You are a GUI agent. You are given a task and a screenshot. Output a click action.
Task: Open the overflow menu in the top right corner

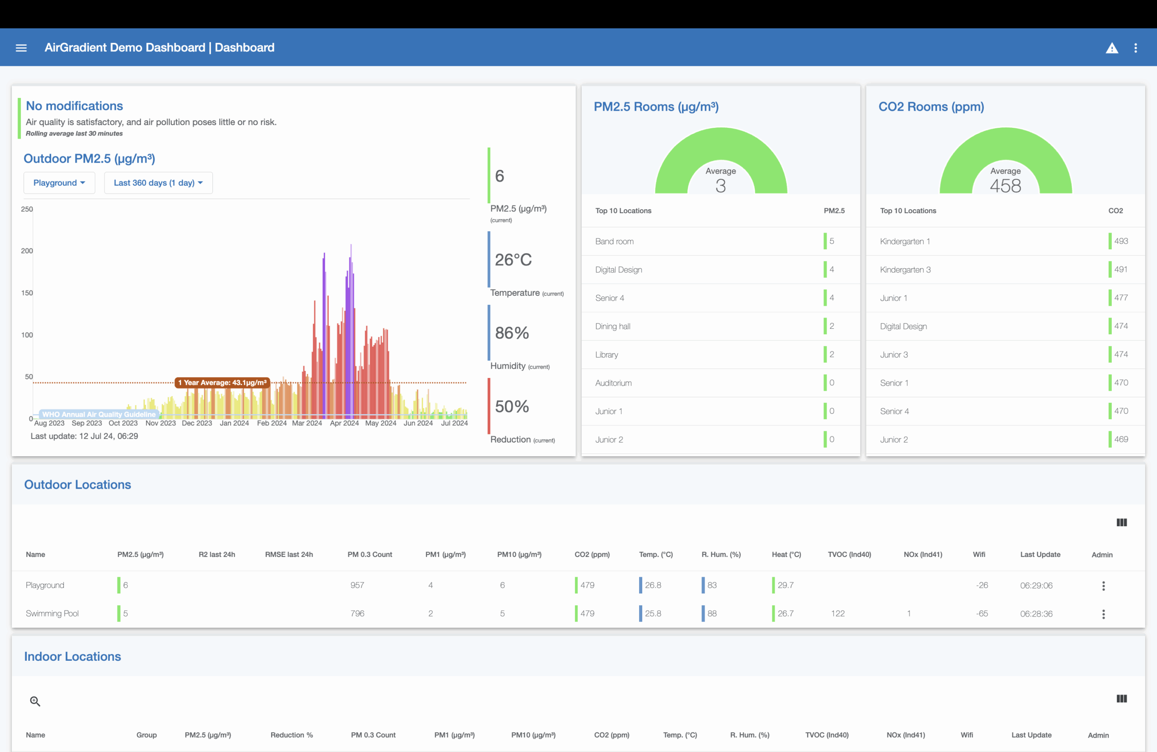coord(1136,47)
